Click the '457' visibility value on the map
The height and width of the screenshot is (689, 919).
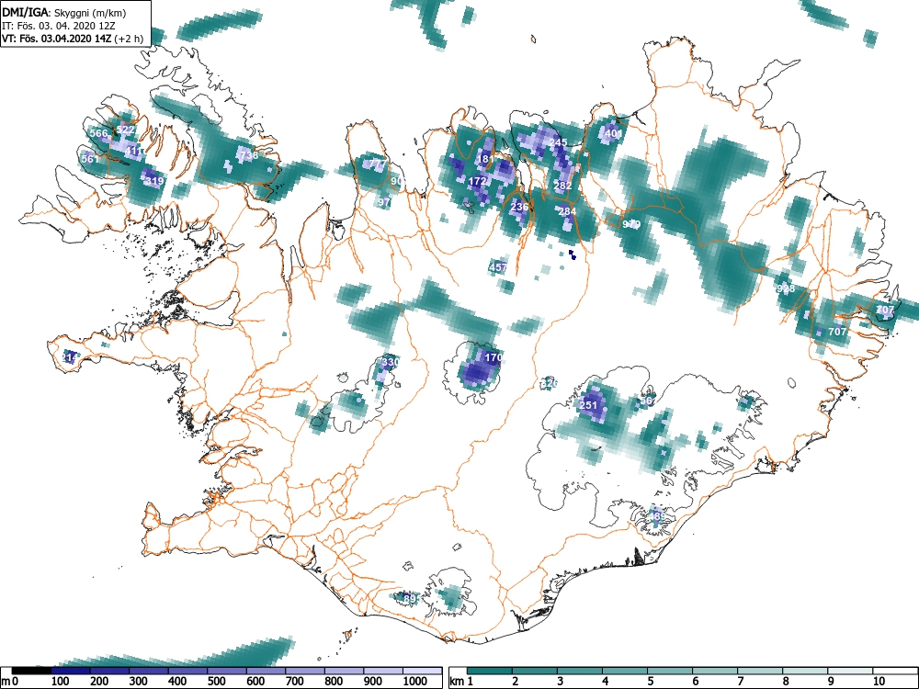tap(497, 266)
